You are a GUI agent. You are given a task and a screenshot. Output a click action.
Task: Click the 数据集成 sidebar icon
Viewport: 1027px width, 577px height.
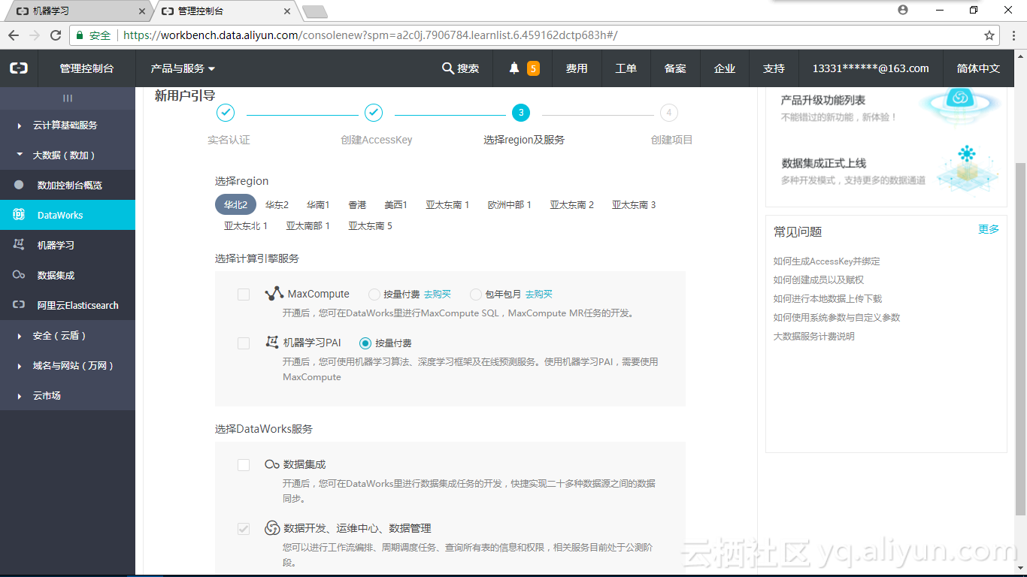tap(19, 275)
